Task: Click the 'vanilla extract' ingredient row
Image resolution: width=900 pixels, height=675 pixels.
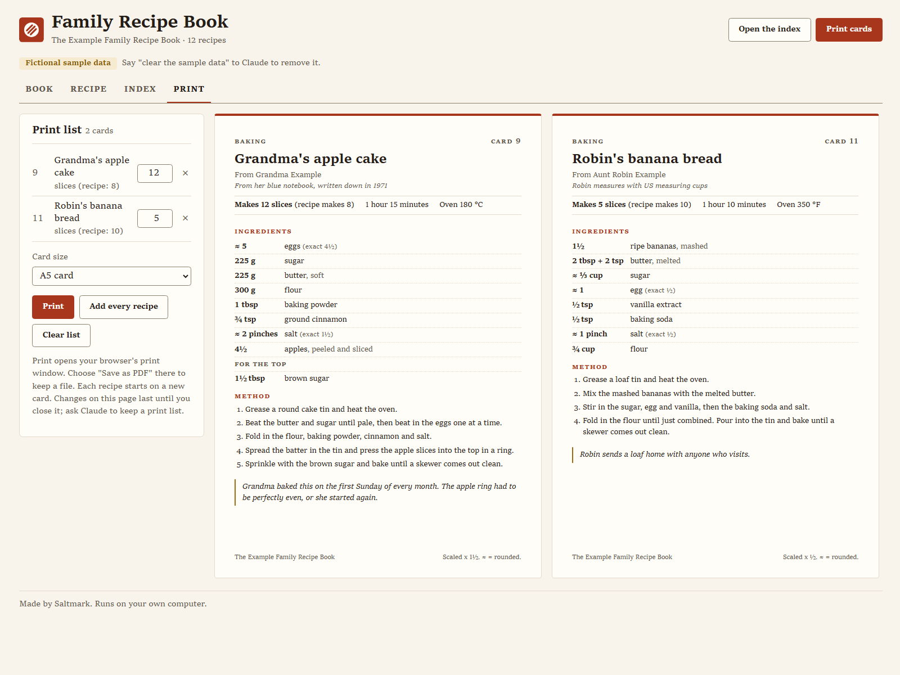Action: pos(715,305)
